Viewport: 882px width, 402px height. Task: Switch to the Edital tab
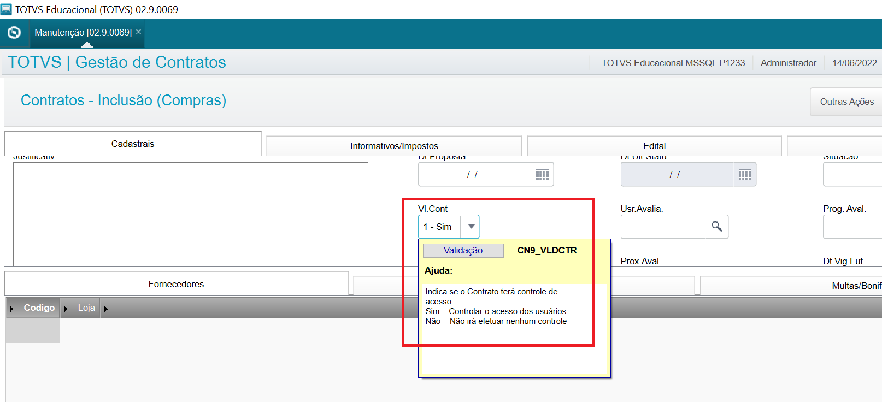coord(654,146)
